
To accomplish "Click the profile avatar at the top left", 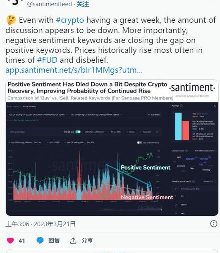I will point(15,4).
